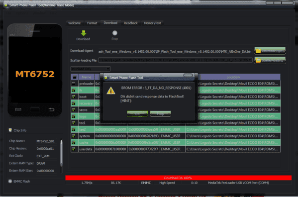This screenshot has height=197, width=298.
Task: Expand the Download Only mode dropdown
Action: tap(108, 69)
